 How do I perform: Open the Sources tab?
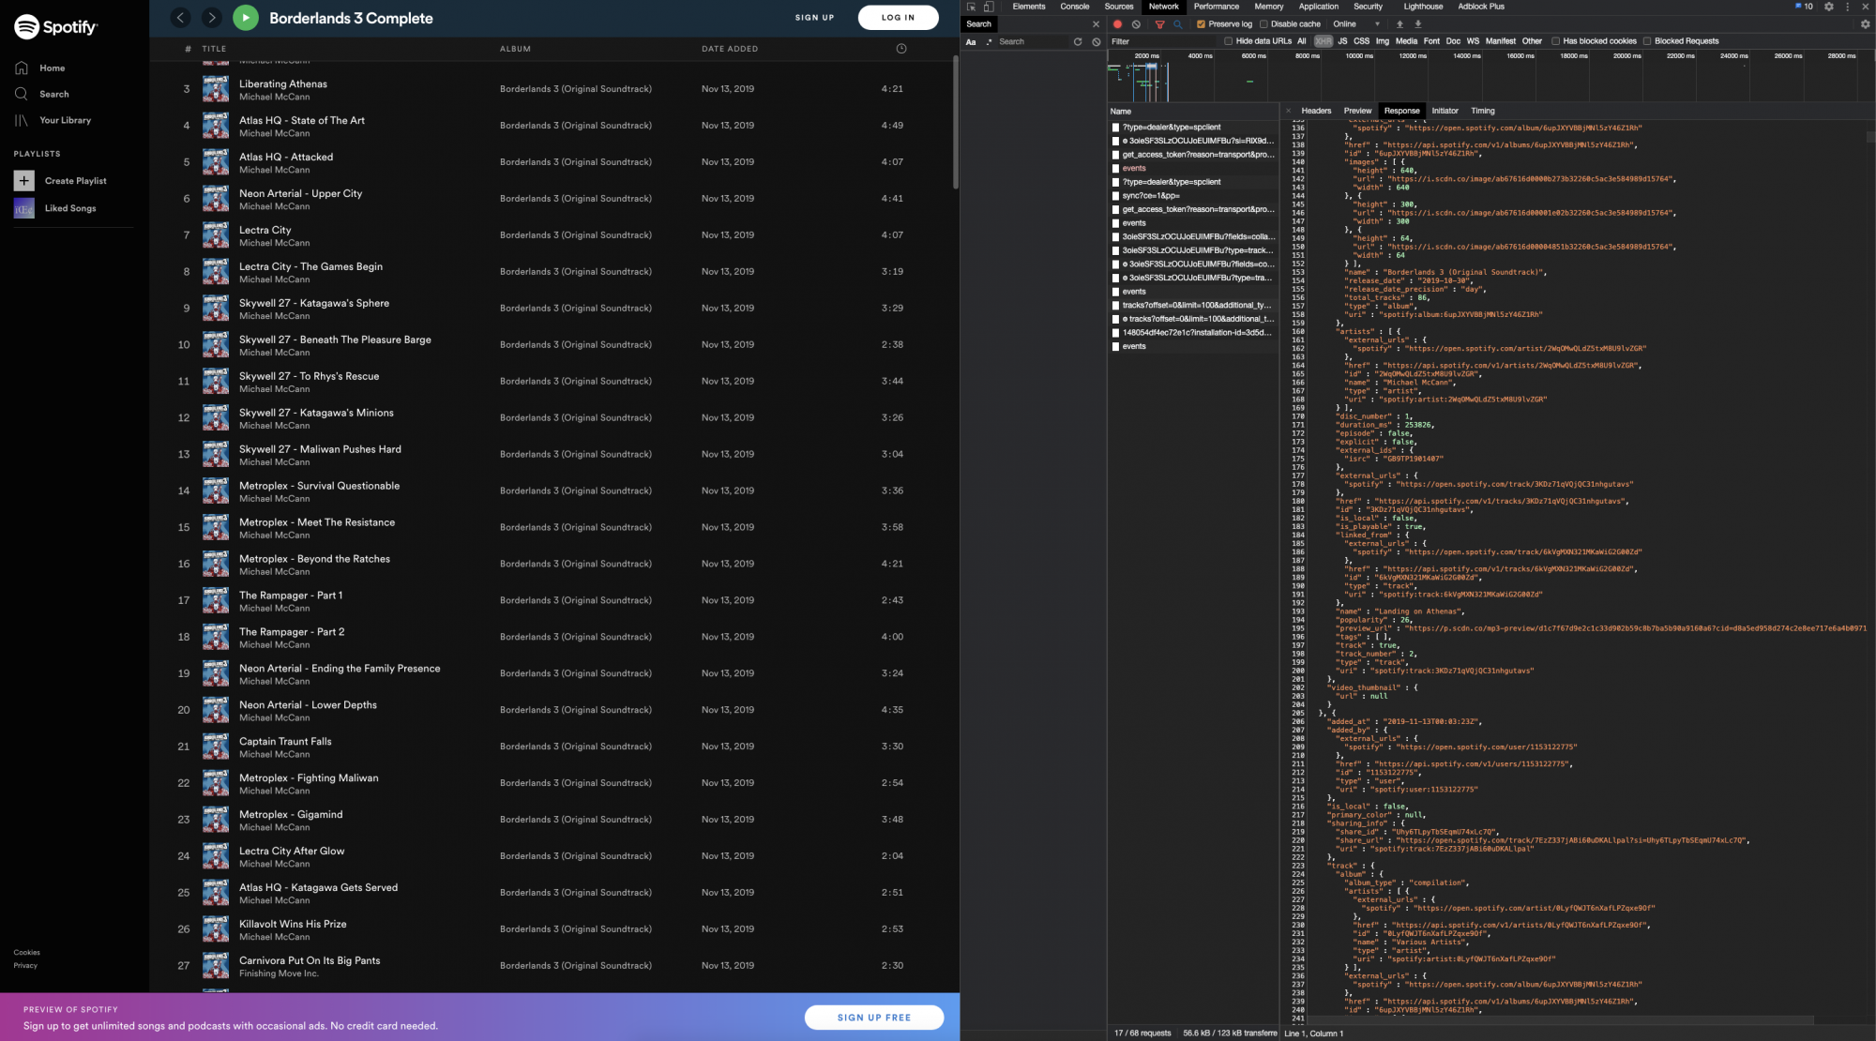(1118, 7)
